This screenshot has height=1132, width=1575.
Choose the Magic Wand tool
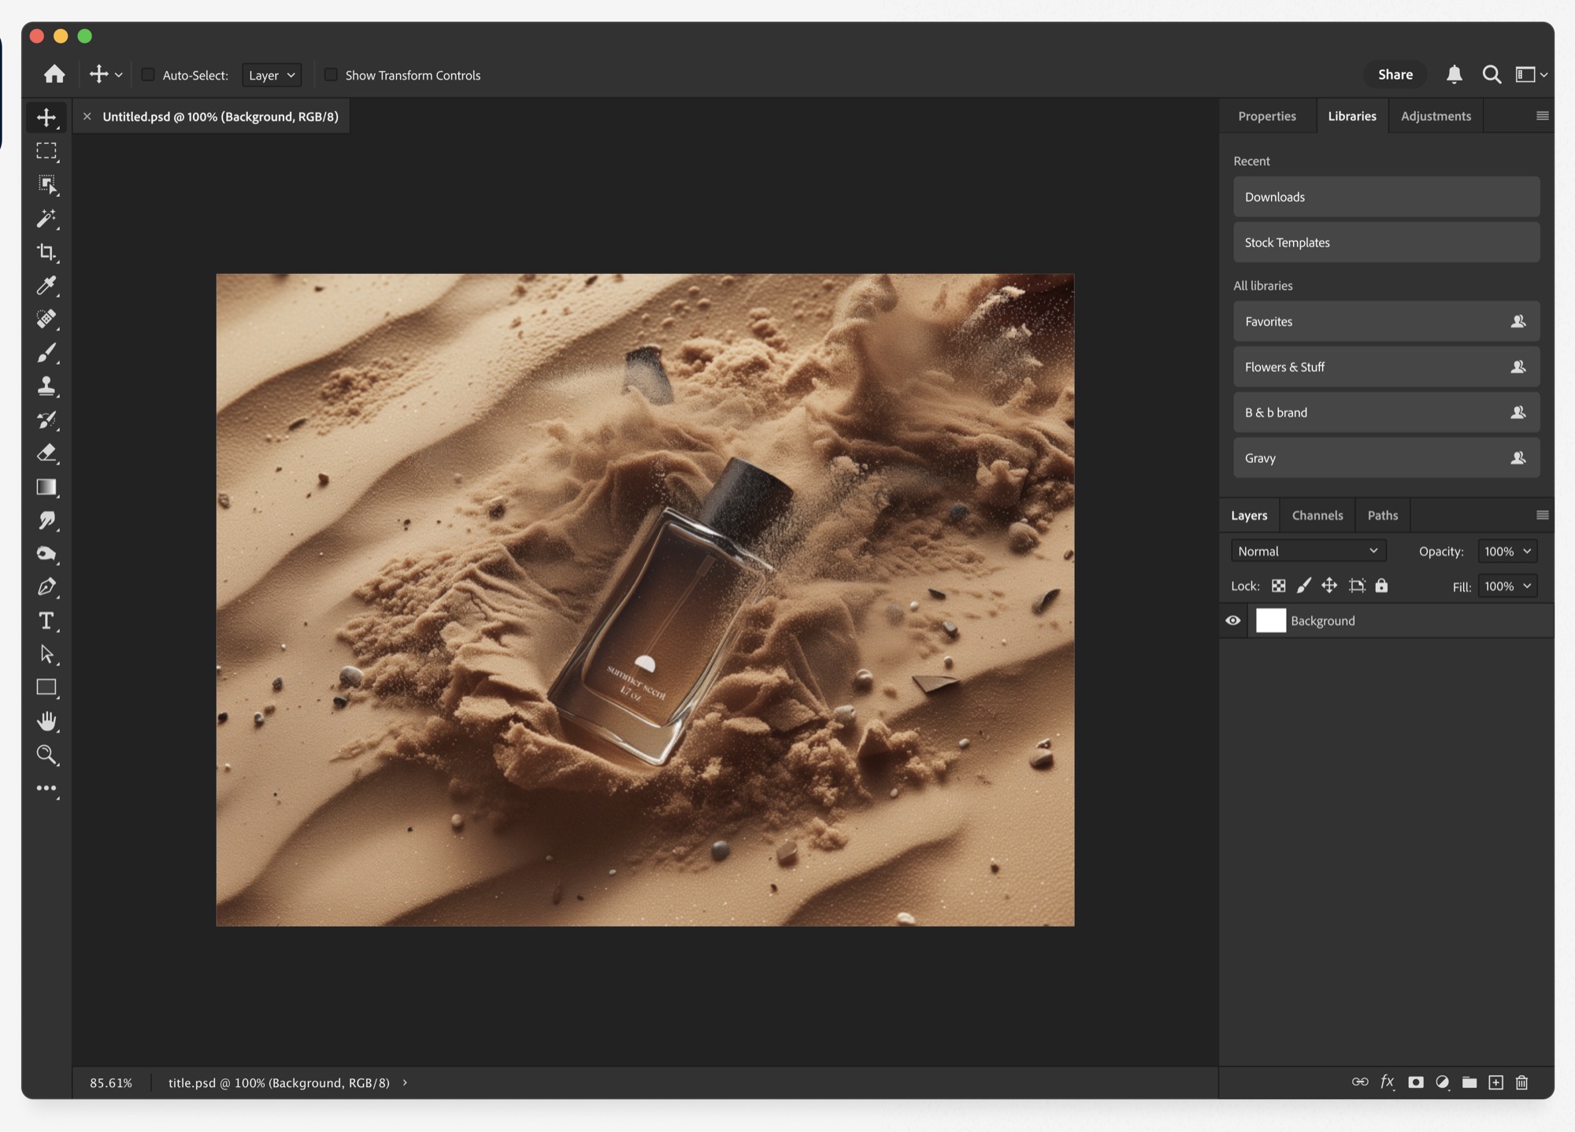pos(46,218)
